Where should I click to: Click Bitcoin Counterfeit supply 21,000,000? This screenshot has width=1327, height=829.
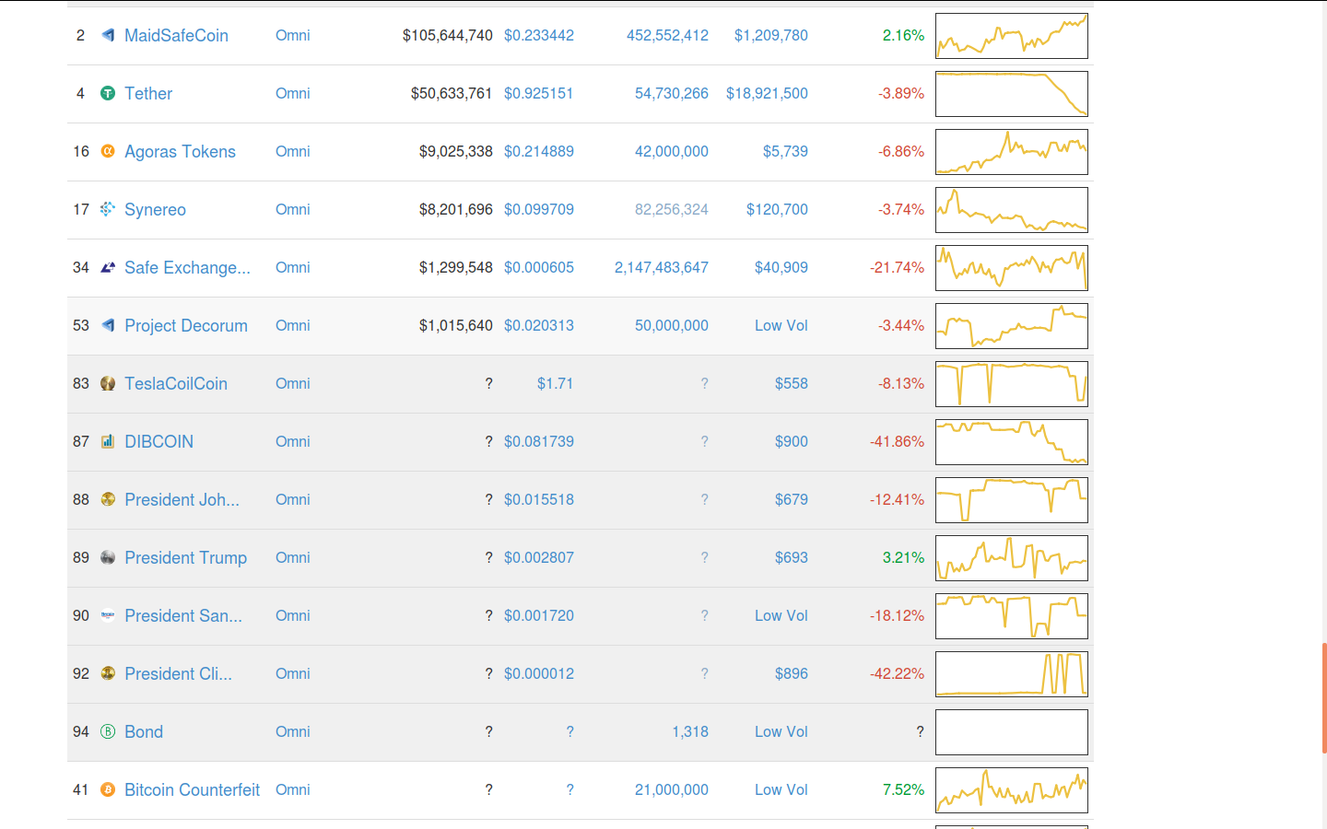[672, 789]
